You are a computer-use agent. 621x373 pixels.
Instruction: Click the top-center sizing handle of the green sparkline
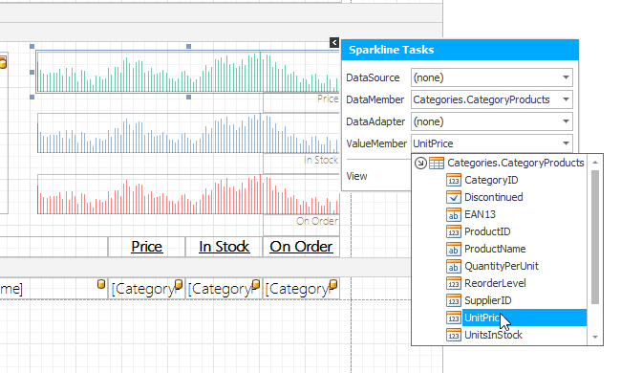pyautogui.click(x=188, y=46)
